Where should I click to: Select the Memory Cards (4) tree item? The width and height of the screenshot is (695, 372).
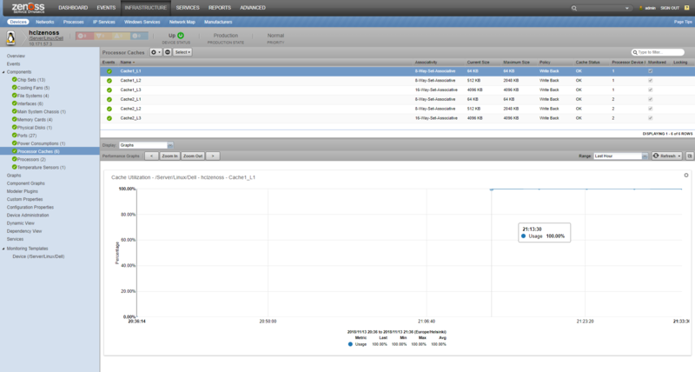(x=35, y=120)
